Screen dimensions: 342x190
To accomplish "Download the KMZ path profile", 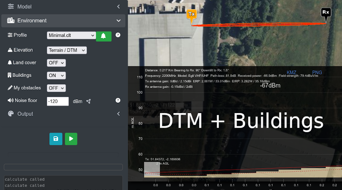I will coord(291,73).
